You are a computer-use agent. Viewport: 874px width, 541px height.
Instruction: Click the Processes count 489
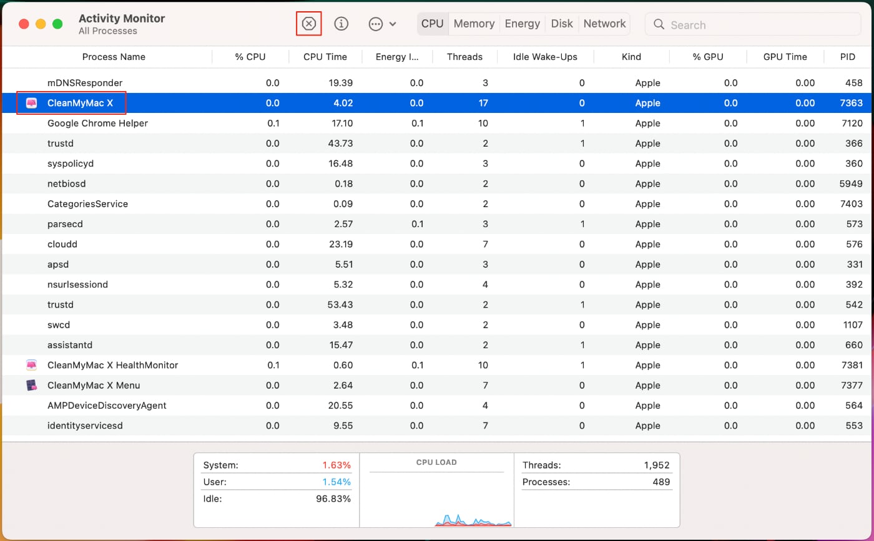[x=661, y=482]
